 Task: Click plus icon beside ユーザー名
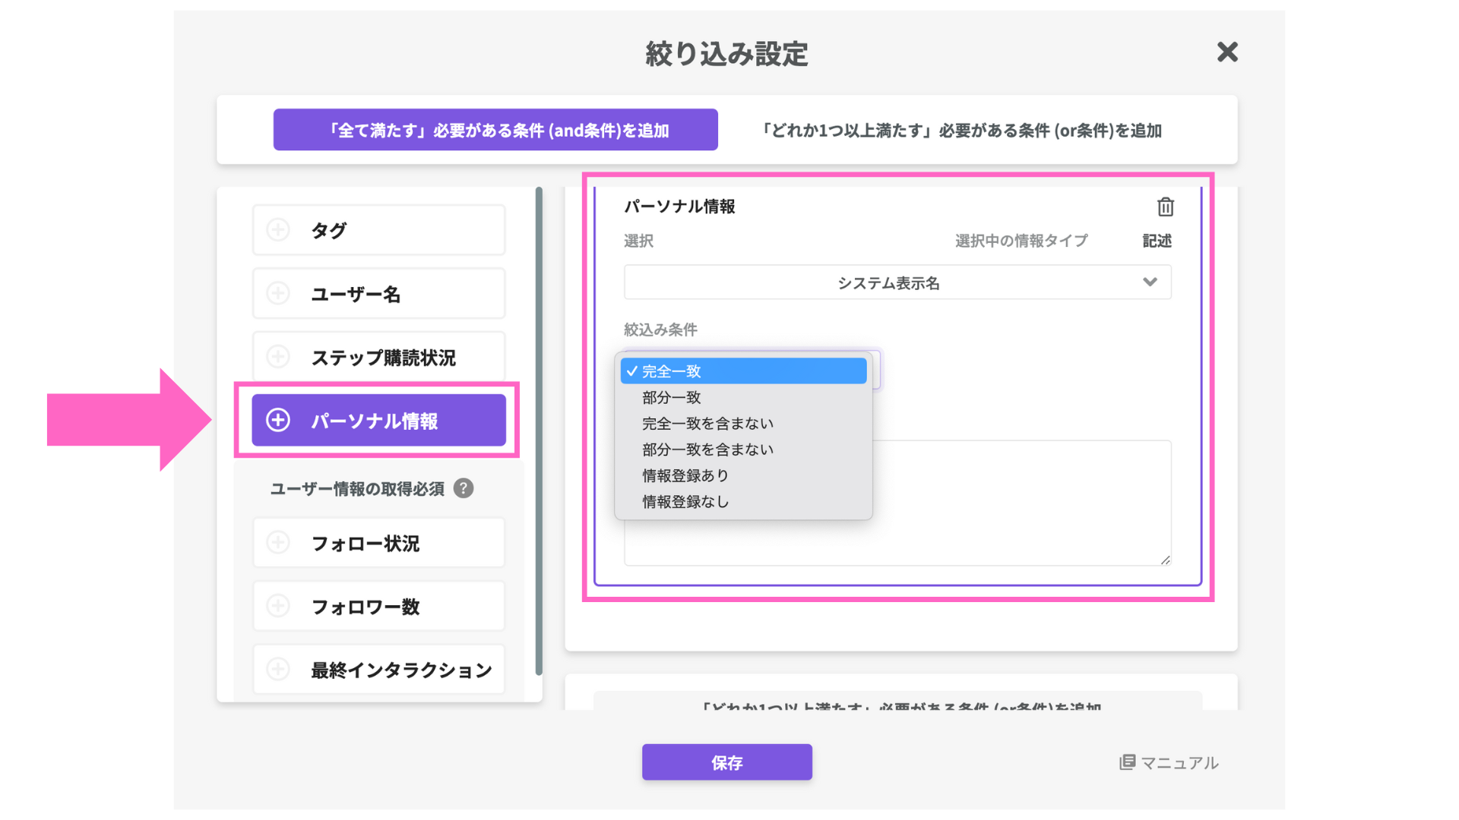click(278, 293)
